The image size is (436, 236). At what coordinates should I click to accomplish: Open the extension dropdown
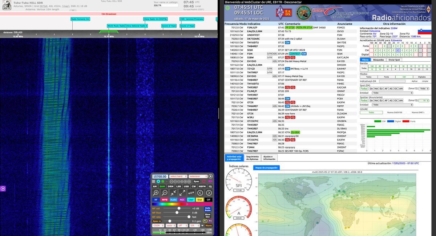tap(198, 176)
